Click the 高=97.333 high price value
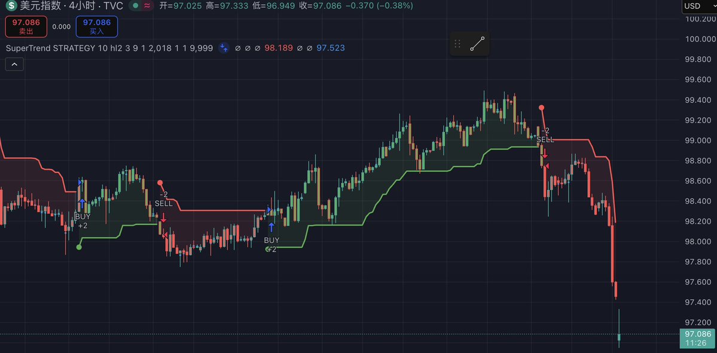 tap(227, 6)
